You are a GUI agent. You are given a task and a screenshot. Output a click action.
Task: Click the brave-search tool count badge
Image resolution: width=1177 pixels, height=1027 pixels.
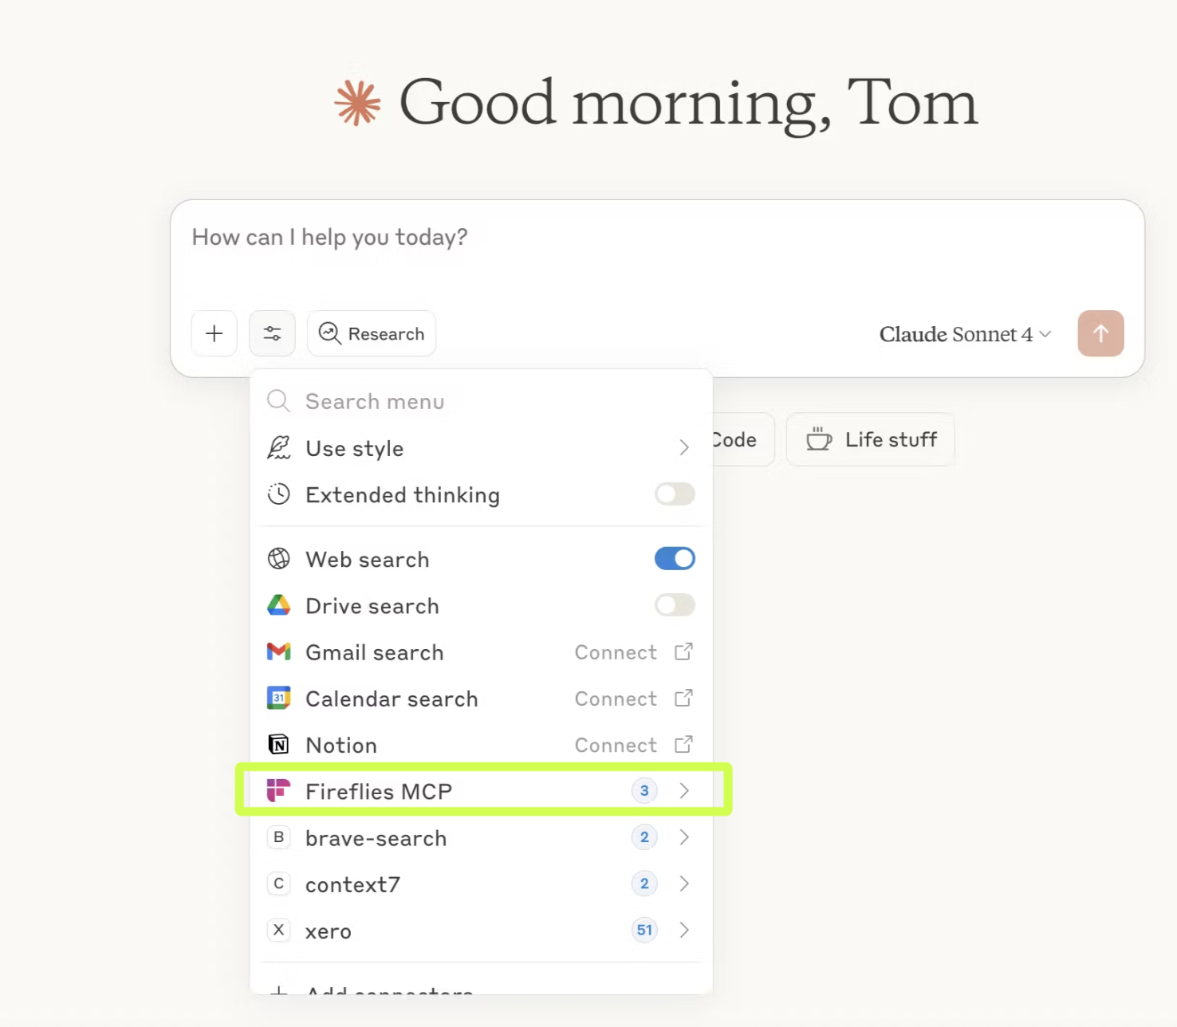click(x=644, y=837)
